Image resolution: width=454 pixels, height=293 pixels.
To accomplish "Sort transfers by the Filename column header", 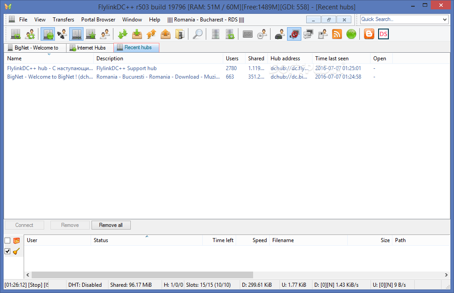I will [308, 240].
